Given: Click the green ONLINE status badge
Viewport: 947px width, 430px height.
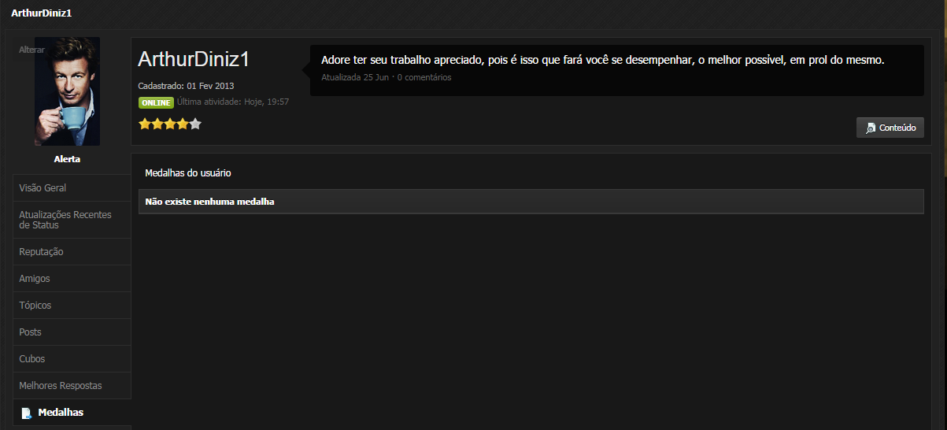Looking at the screenshot, I should point(156,102).
